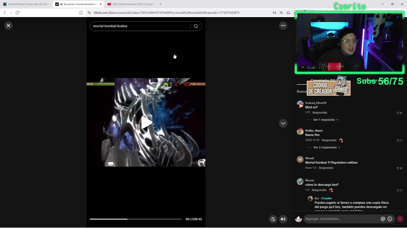The image size is (407, 228).
Task: Bookmark this page icon
Action: tap(81, 13)
